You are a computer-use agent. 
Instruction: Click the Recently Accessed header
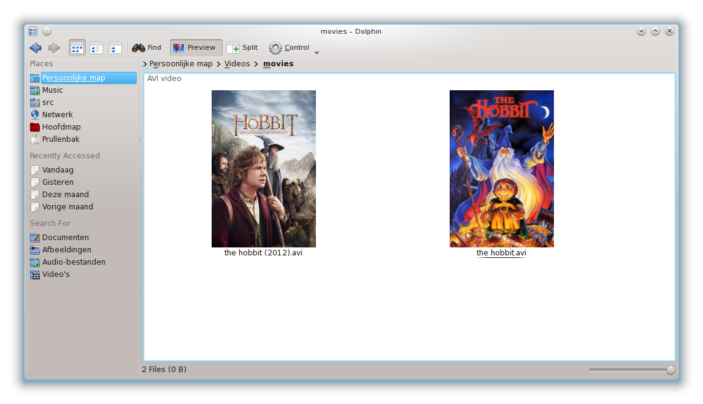(x=65, y=156)
